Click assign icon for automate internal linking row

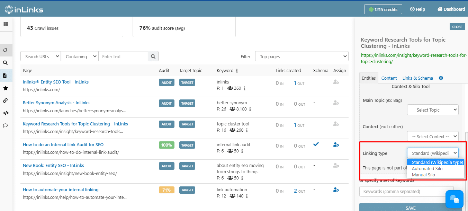pos(336,190)
